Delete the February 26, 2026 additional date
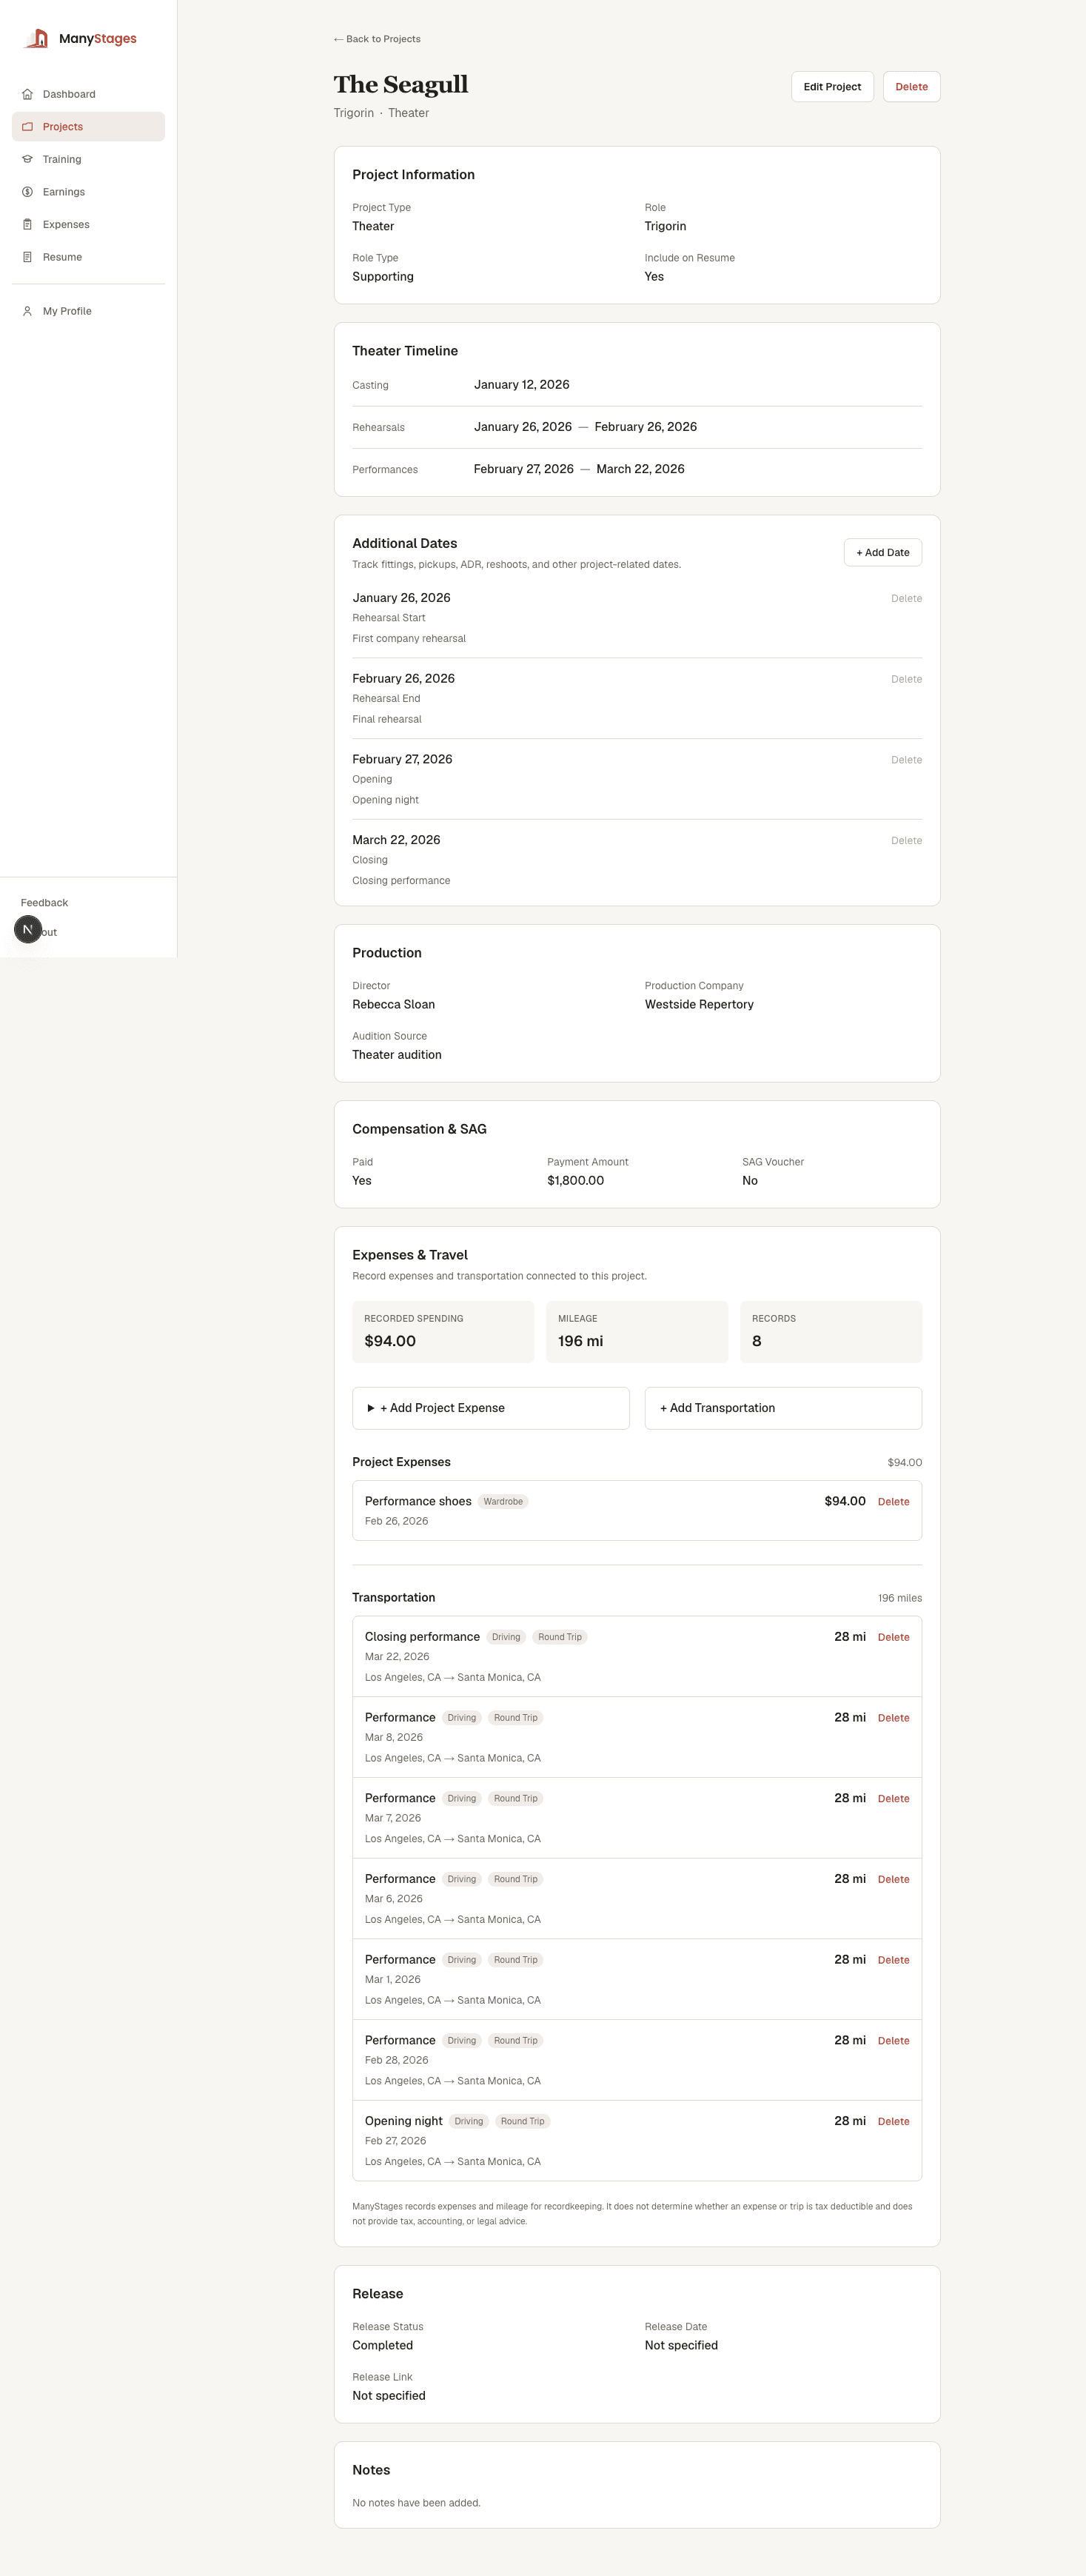This screenshot has height=2576, width=1086. (x=906, y=679)
